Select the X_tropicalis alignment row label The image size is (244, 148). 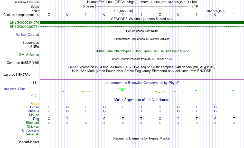coord(30,130)
